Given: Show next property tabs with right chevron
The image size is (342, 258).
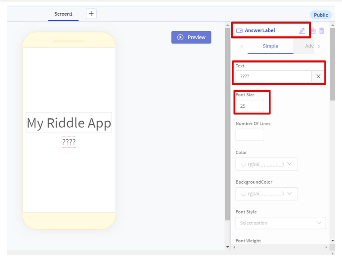Looking at the screenshot, I should click(319, 46).
